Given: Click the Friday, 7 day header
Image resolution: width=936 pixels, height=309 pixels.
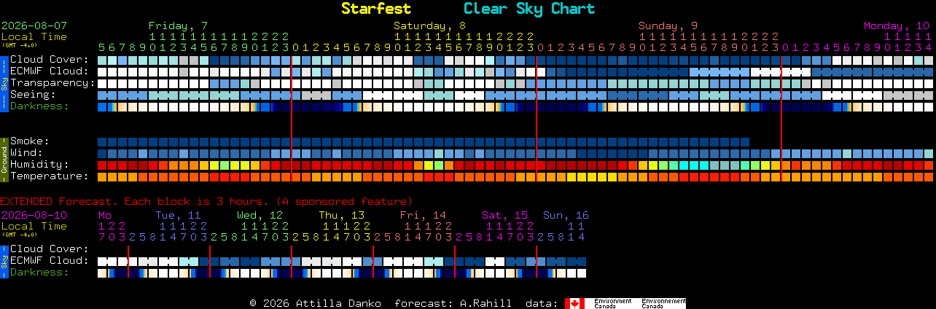Looking at the screenshot, I should coord(178,26).
